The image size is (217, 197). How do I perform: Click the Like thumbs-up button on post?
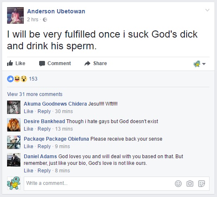tap(16, 63)
